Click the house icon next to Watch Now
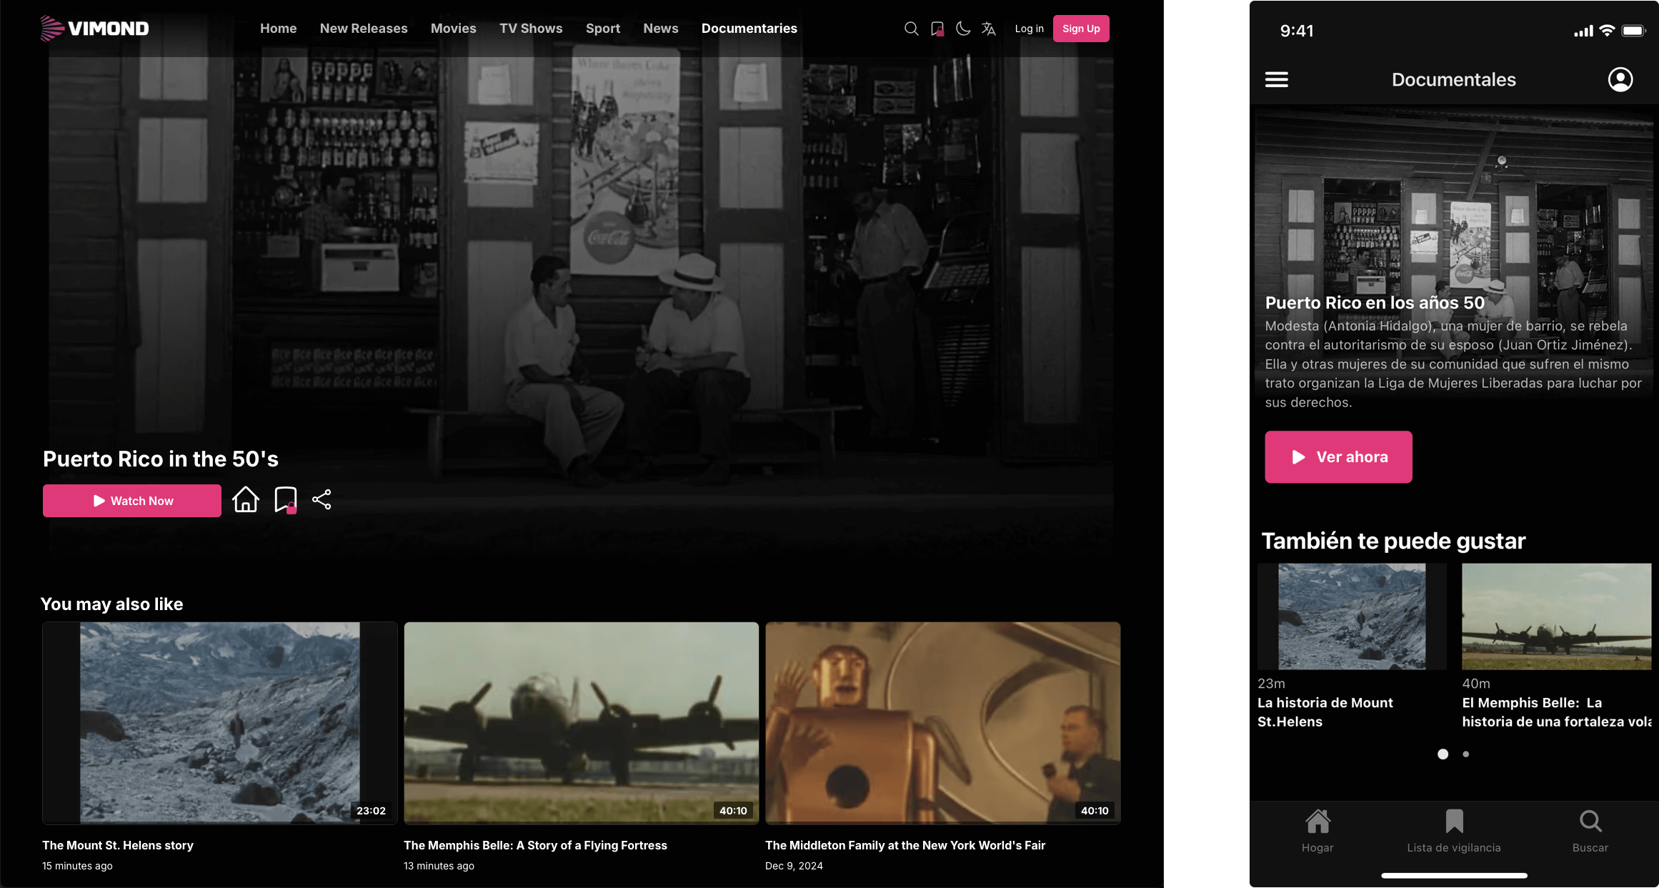Screen dimensions: 1659x888 pyautogui.click(x=246, y=499)
